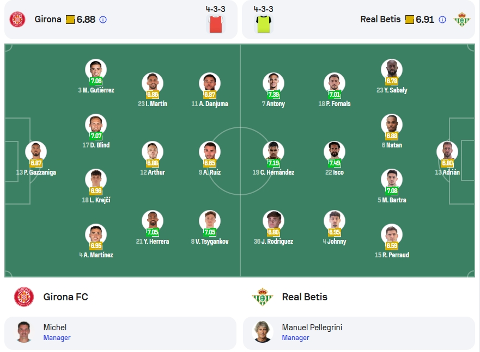Click the info icon next to Girona rating
Viewport: 480px width, 352px height.
[103, 20]
